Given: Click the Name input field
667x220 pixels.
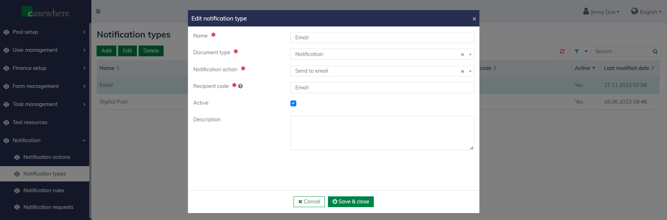Looking at the screenshot, I should 382,38.
